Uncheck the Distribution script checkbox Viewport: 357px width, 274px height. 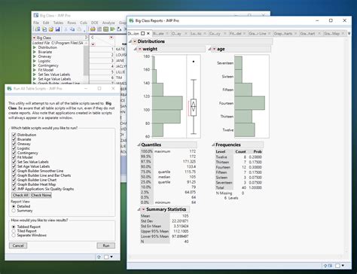[x=14, y=135]
